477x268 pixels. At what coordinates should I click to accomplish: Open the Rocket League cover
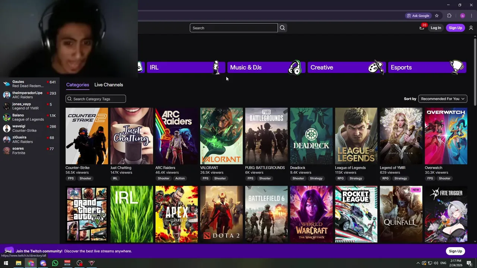pos(356,214)
